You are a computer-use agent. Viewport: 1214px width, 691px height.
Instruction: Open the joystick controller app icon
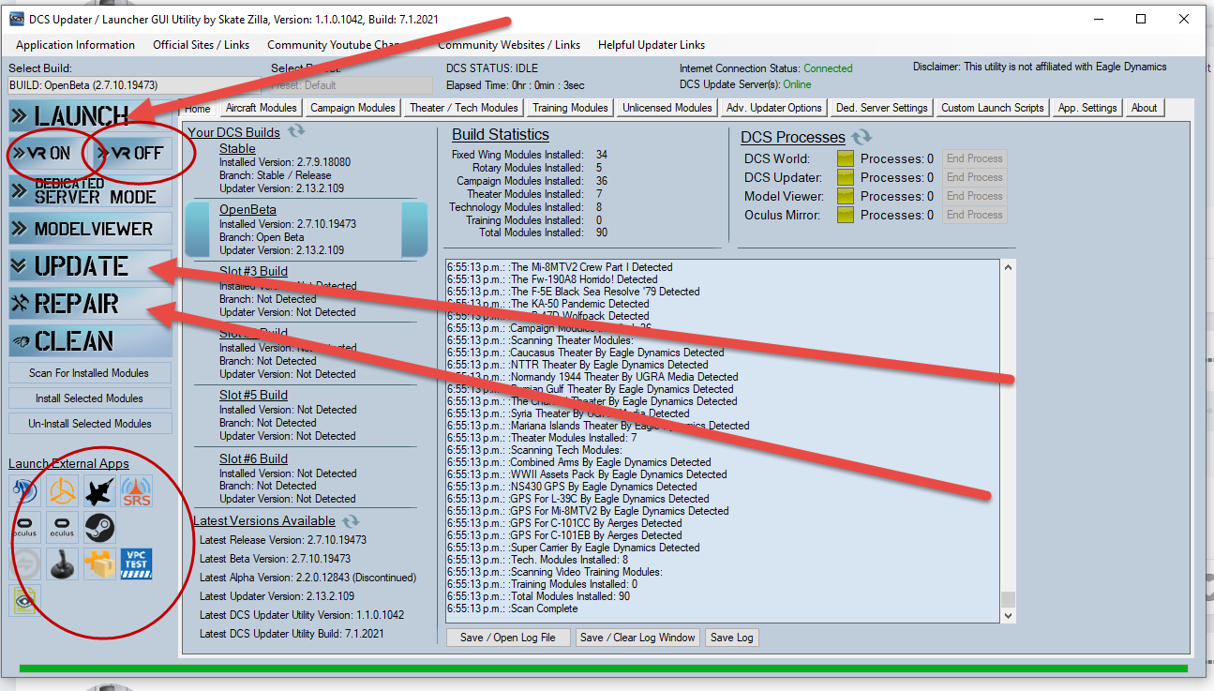[62, 564]
